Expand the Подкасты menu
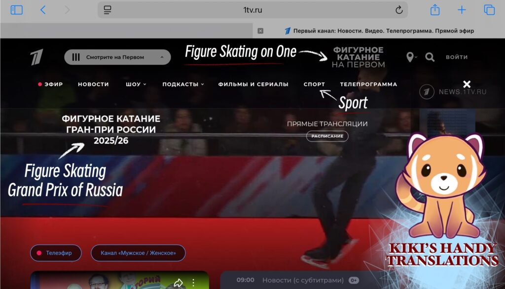Image resolution: width=505 pixels, height=289 pixels. tap(183, 84)
